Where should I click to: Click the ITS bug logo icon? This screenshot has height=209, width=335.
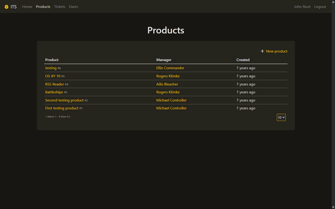click(6, 7)
